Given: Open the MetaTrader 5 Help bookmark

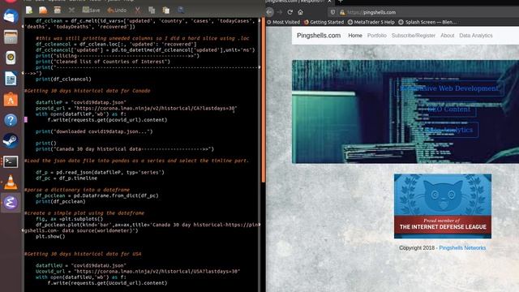Looking at the screenshot, I should [x=371, y=22].
